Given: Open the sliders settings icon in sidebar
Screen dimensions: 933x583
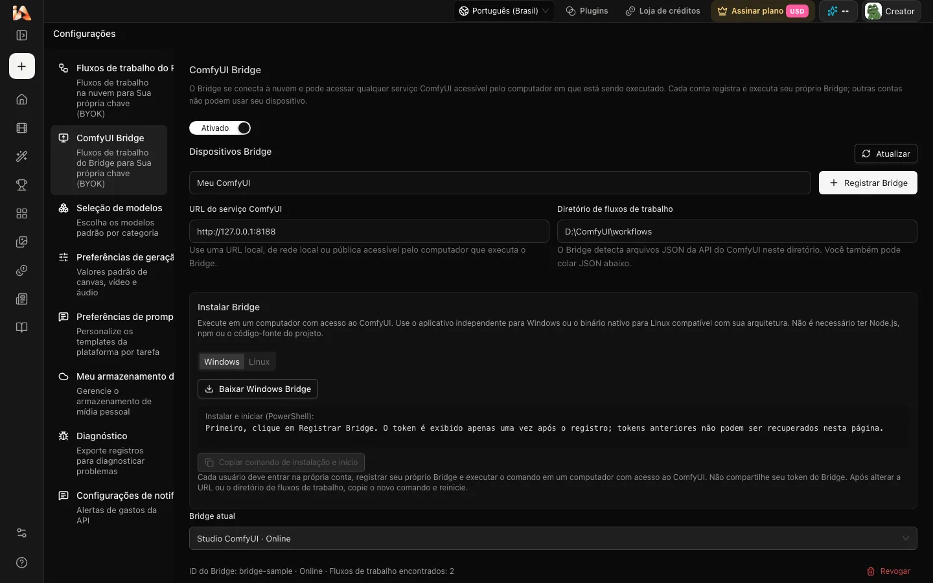Looking at the screenshot, I should [21, 533].
